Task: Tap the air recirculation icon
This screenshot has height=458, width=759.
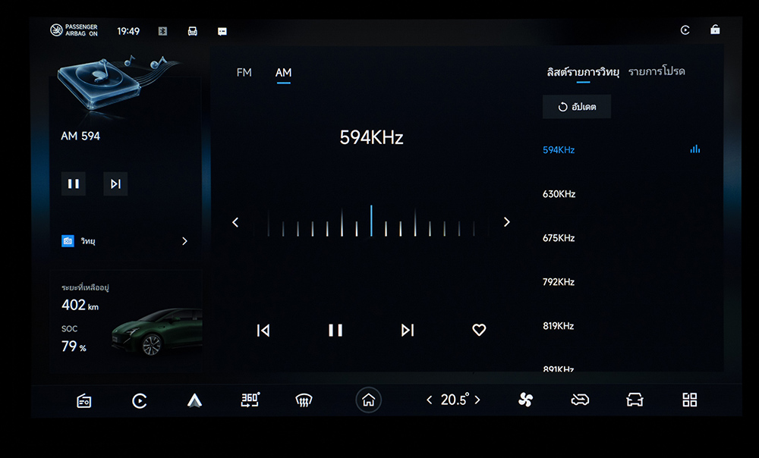Action: tap(580, 400)
